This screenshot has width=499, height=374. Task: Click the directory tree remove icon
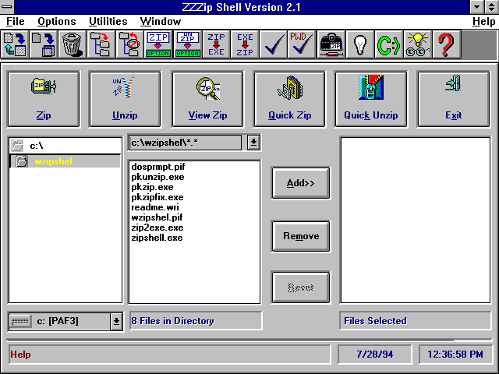[x=129, y=44]
